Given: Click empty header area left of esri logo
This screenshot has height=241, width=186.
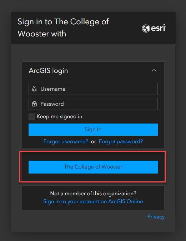Looking at the screenshot, I should 125,29.
